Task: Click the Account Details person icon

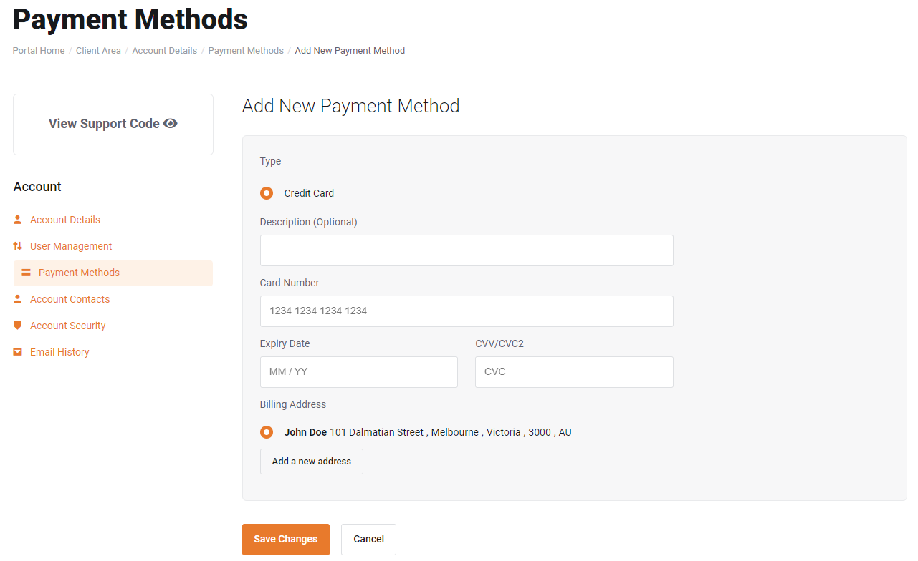Action: pos(18,220)
